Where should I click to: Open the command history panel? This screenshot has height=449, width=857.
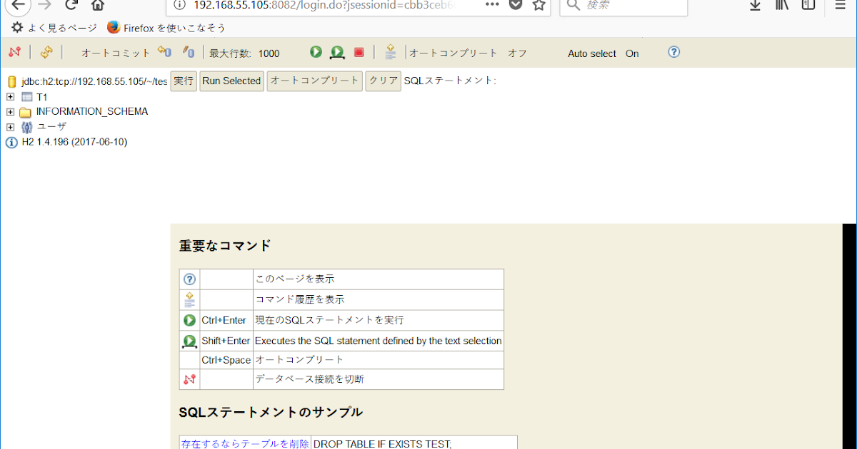click(x=390, y=52)
